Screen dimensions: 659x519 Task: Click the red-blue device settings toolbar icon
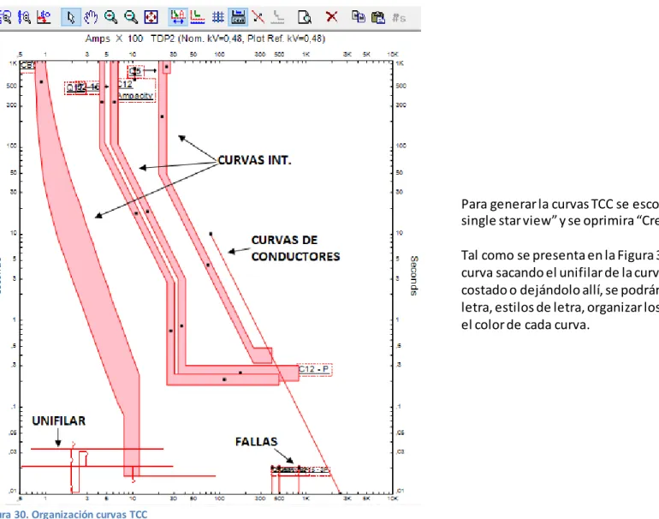pos(44,17)
